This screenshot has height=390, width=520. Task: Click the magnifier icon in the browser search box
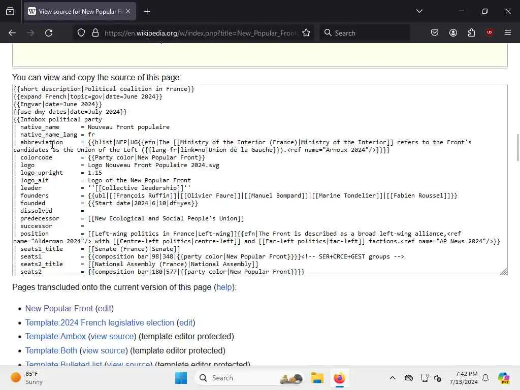328,32
